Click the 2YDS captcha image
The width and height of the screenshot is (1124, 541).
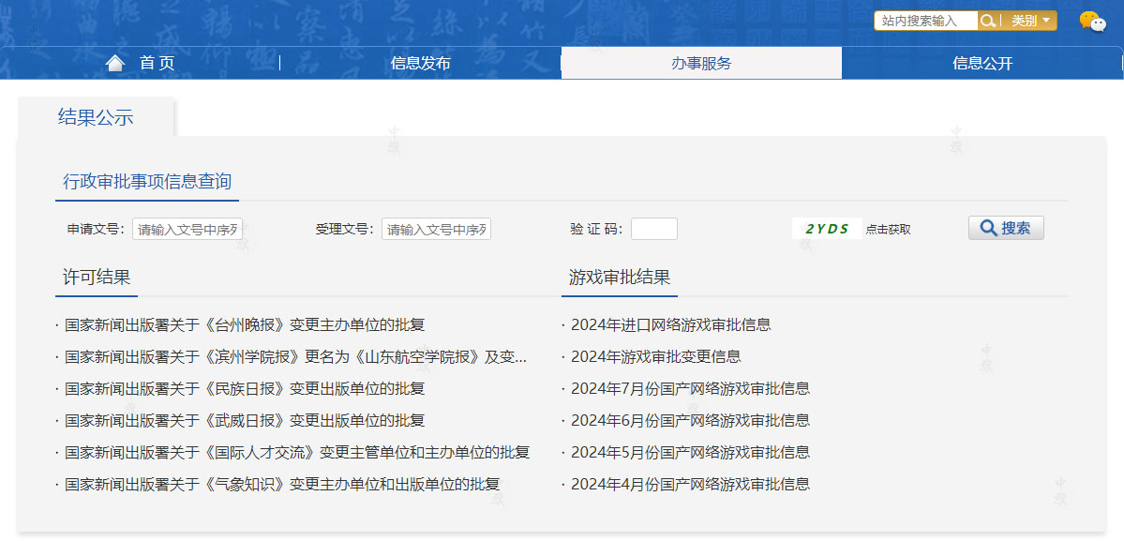tap(826, 227)
